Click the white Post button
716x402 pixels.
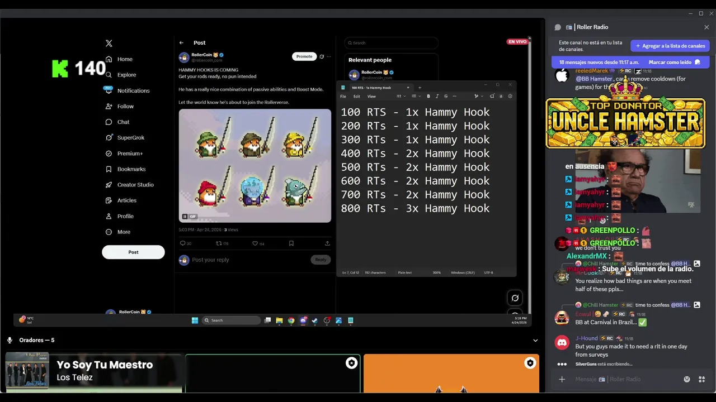133,252
